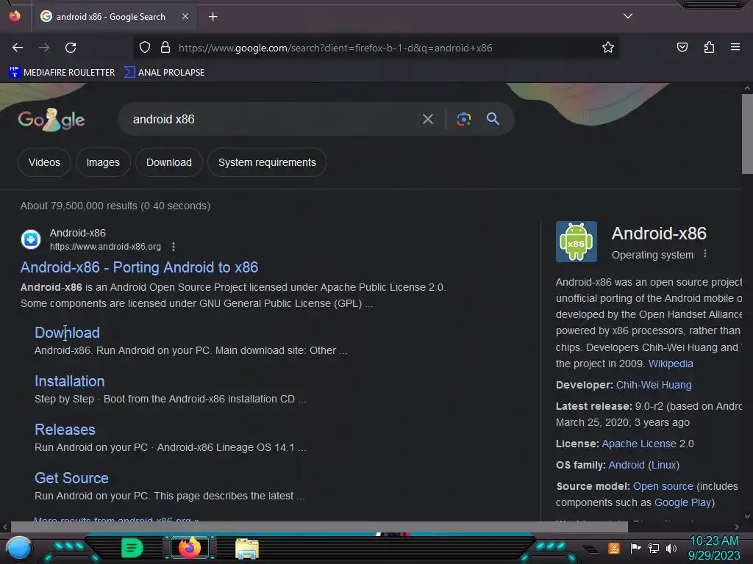This screenshot has height=564, width=753.
Task: Click the results count text About 79,500,000 results
Action: tap(115, 206)
